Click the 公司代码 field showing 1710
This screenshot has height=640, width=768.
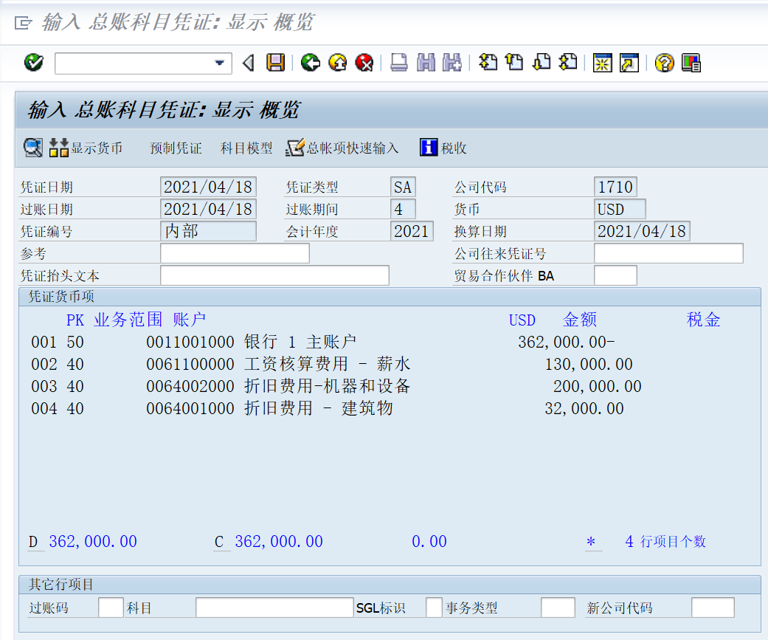tap(616, 187)
